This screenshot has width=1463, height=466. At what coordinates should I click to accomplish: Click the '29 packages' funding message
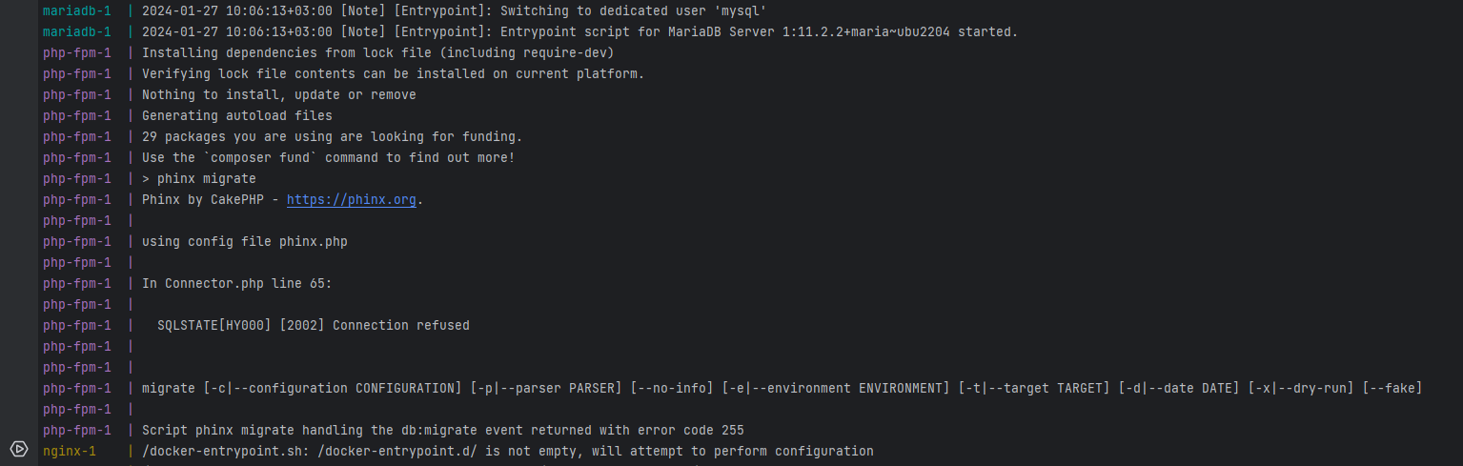(x=333, y=137)
